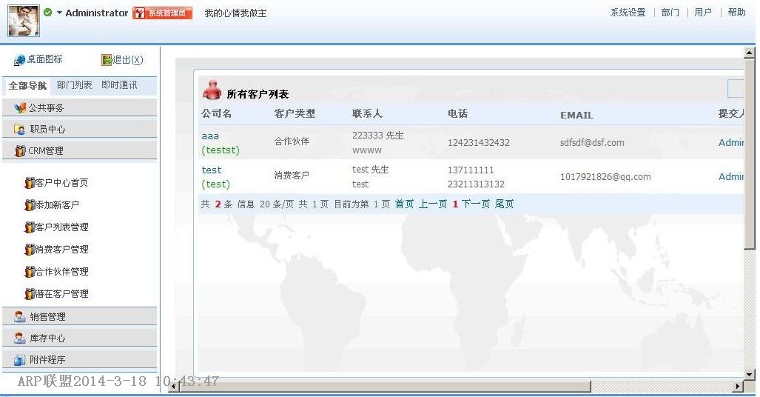Click the phone number 124231432432
The image size is (760, 397).
pos(478,143)
